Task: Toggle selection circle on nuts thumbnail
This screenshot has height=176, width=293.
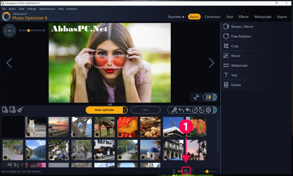Action: pyautogui.click(x=143, y=134)
